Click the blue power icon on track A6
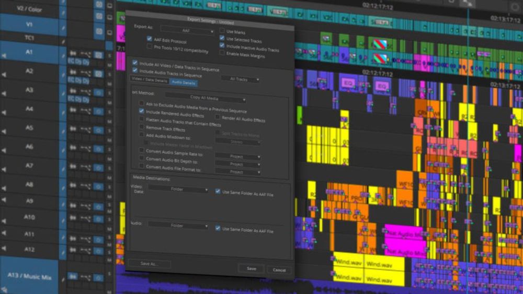 tap(98, 148)
